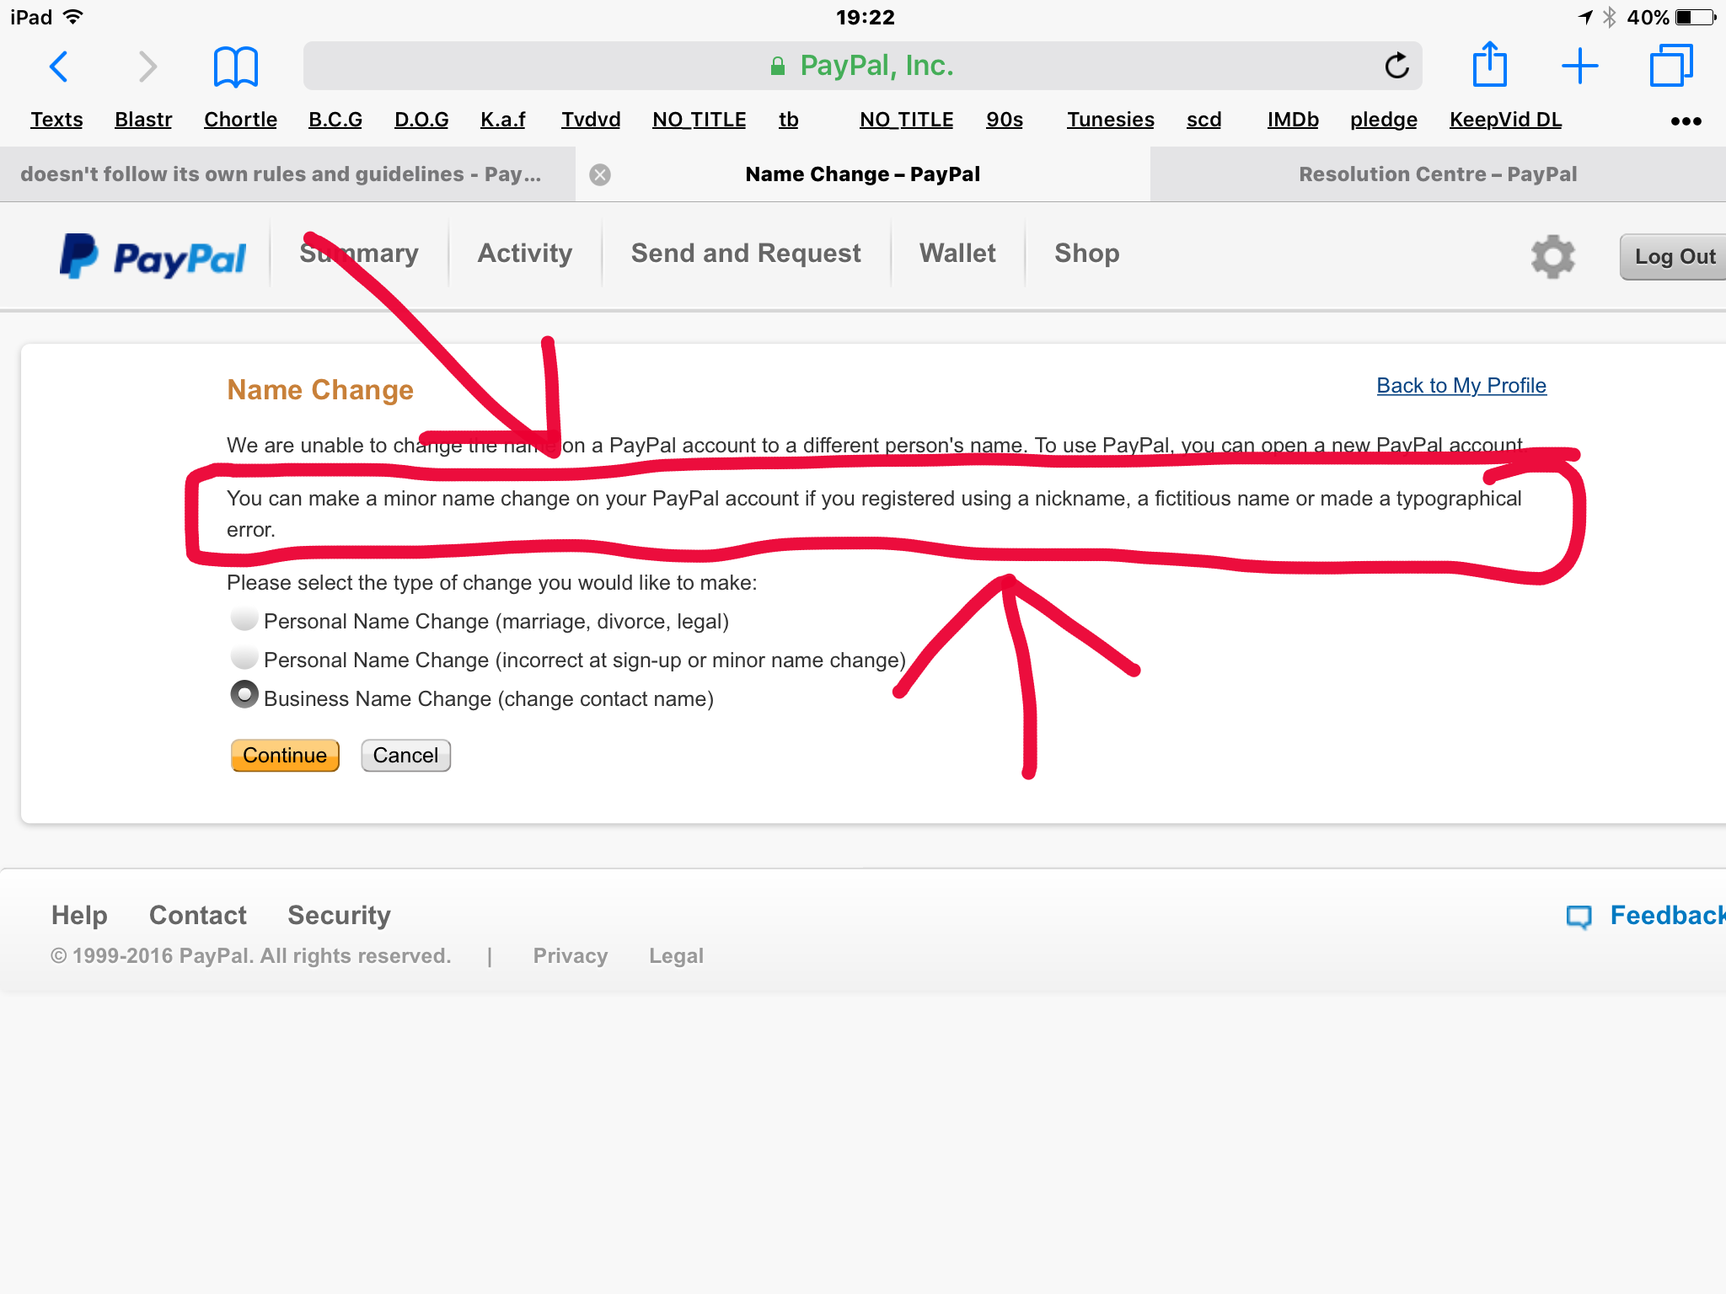Open the Help footer link
This screenshot has height=1294, width=1726.
click(x=79, y=916)
